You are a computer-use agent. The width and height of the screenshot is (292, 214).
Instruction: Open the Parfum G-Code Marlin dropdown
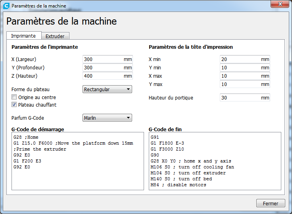coord(107,118)
